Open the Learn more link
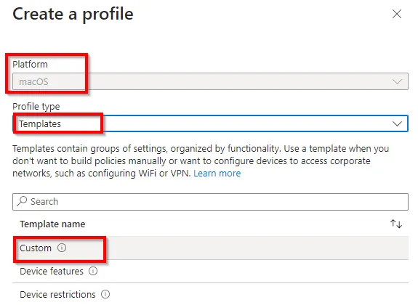This screenshot has width=418, height=305. (217, 173)
